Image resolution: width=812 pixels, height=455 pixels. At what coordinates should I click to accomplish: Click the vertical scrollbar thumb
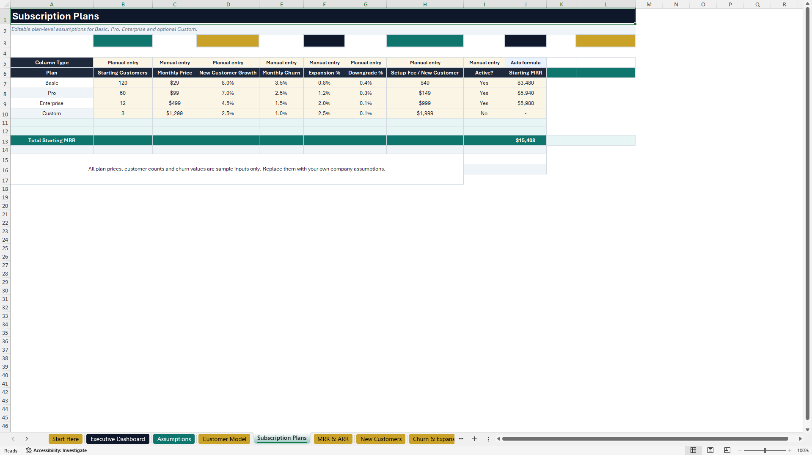click(808, 214)
